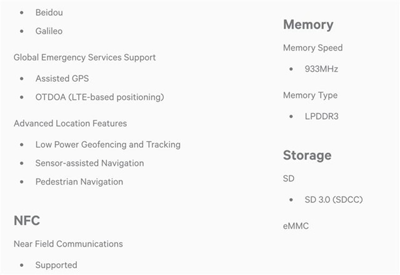Viewport: 400px width, 275px height.
Task: Click the Near Field Communications label
Action: [68, 244]
